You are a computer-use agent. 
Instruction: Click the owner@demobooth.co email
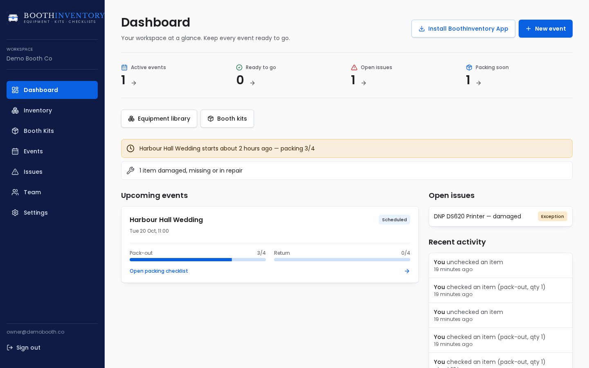coord(36,332)
